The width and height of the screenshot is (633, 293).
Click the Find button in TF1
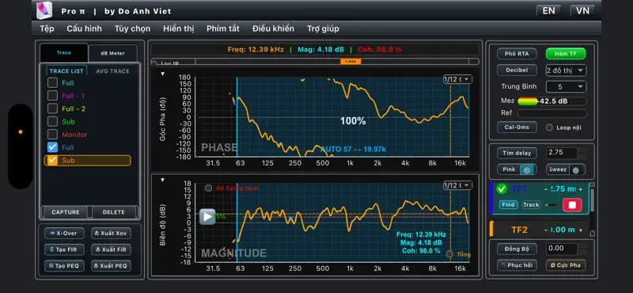[508, 205]
